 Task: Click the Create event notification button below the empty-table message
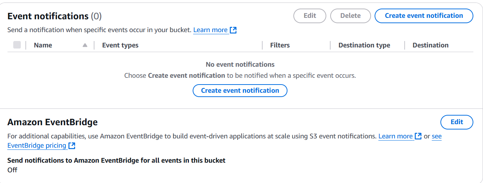[240, 91]
